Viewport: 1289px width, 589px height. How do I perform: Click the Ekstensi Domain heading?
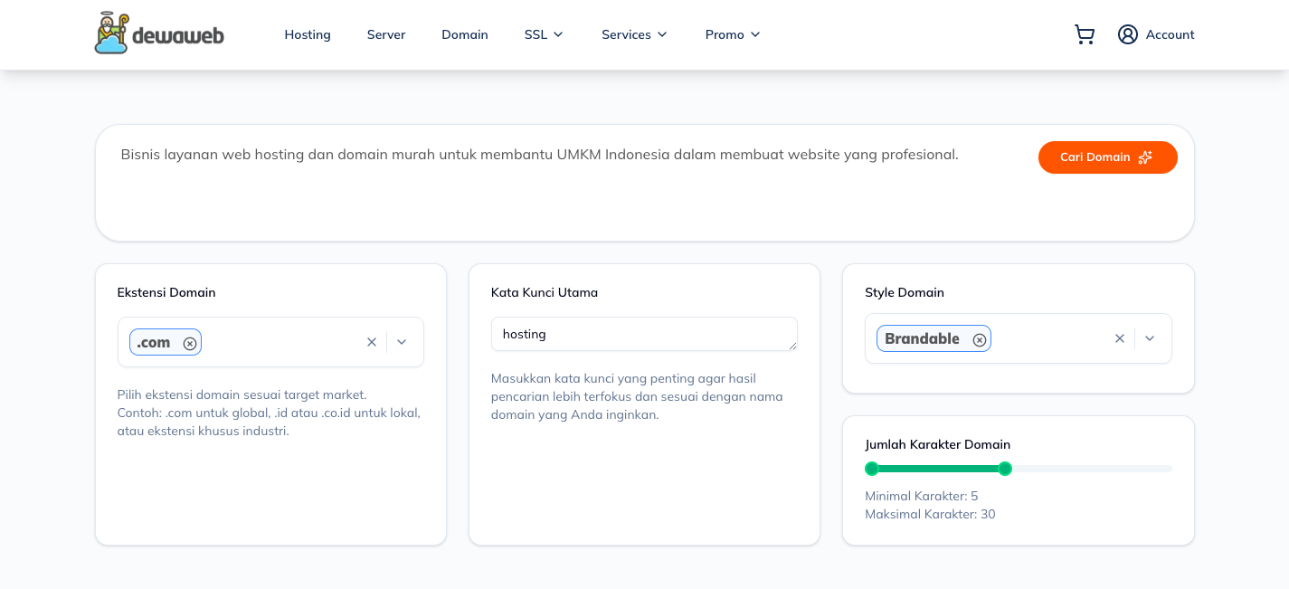tap(166, 292)
